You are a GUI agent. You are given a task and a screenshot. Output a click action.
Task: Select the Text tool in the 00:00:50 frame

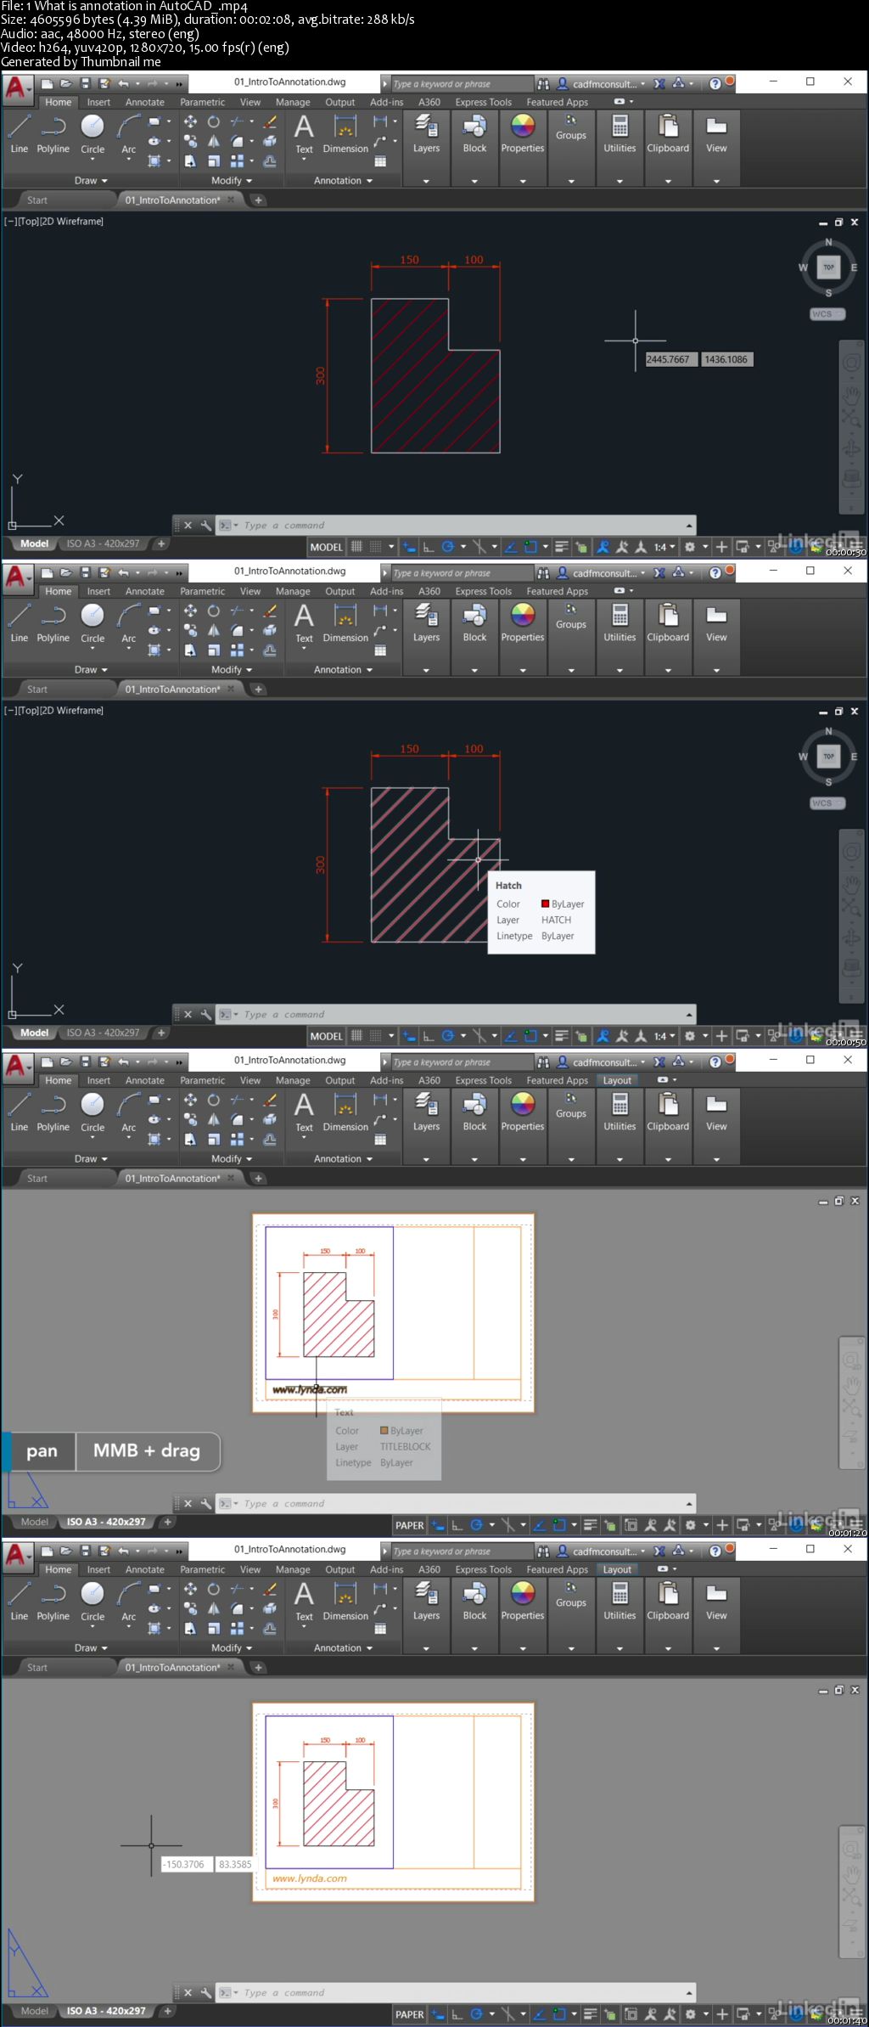pos(304,623)
